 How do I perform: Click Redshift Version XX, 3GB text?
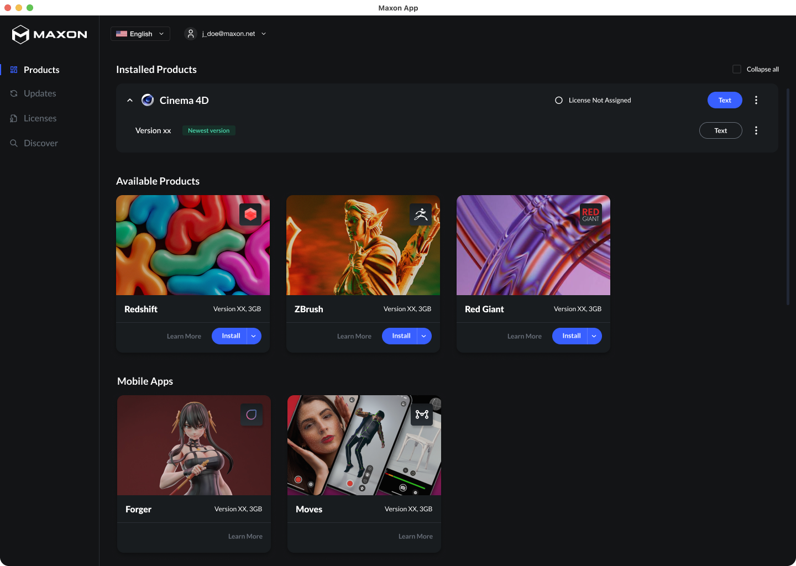click(x=237, y=309)
